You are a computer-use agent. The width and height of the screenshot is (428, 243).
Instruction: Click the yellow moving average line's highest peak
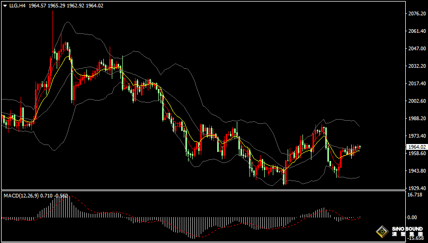click(67, 57)
